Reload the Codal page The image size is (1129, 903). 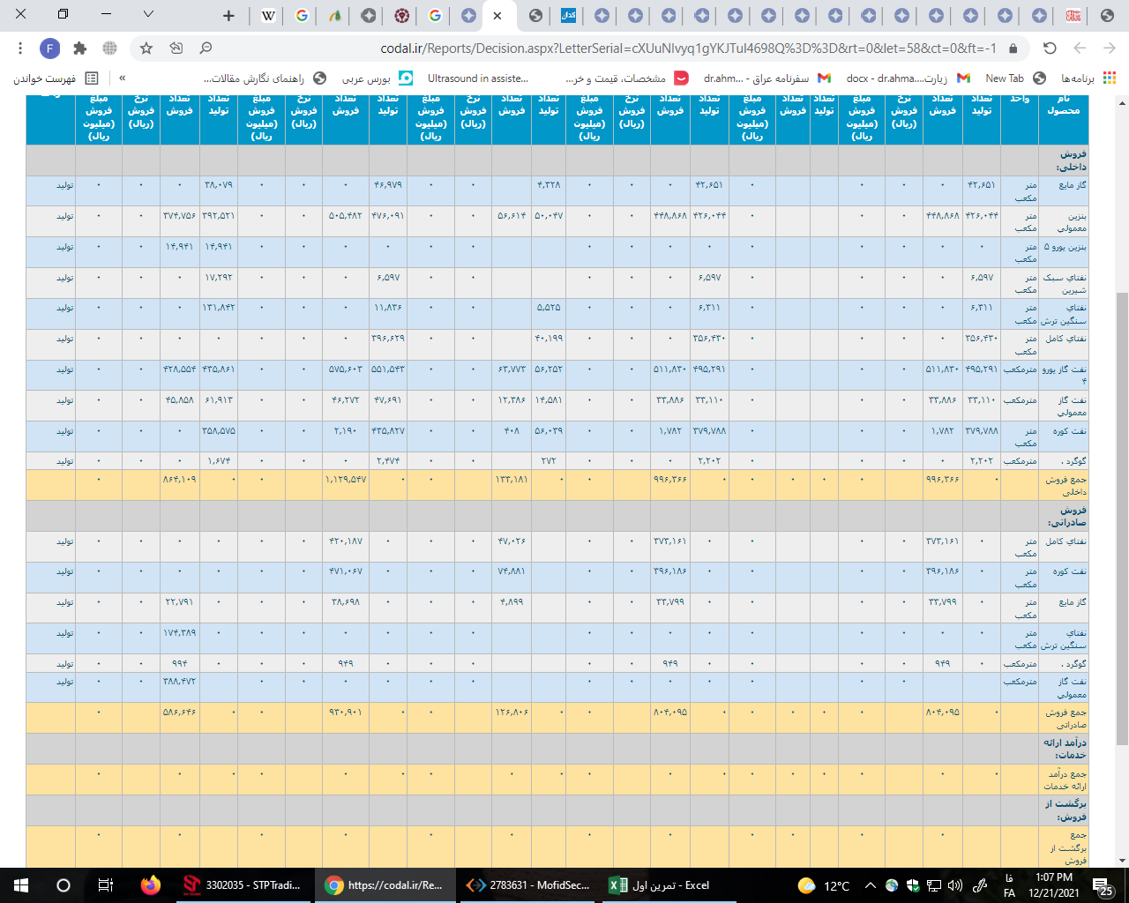click(x=1050, y=48)
